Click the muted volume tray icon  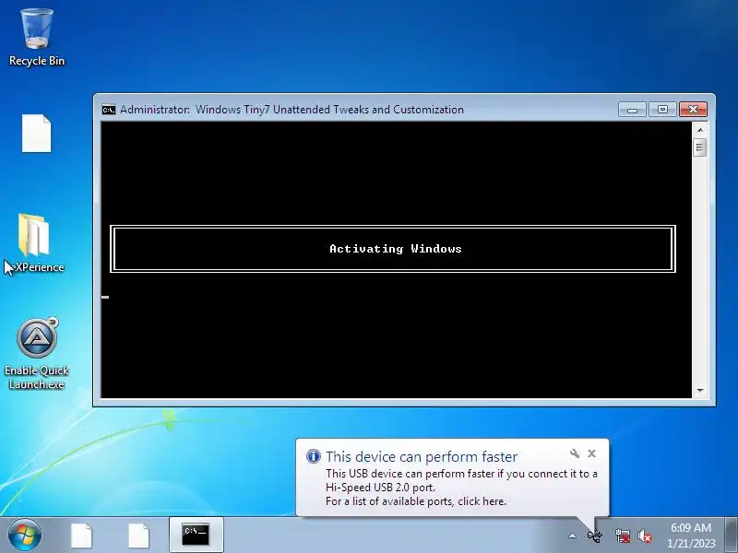645,535
